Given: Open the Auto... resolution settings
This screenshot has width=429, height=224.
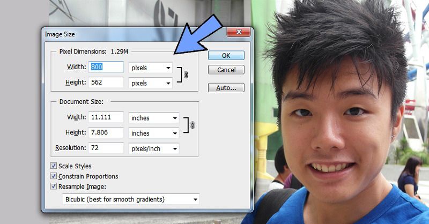Looking at the screenshot, I should click(226, 88).
